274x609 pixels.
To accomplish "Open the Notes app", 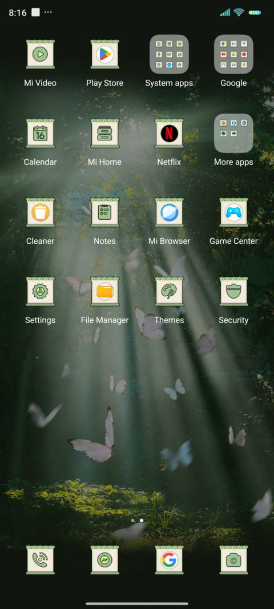I will click(104, 212).
